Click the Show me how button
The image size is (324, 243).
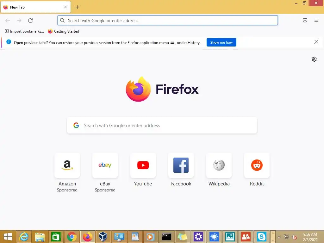pos(221,42)
